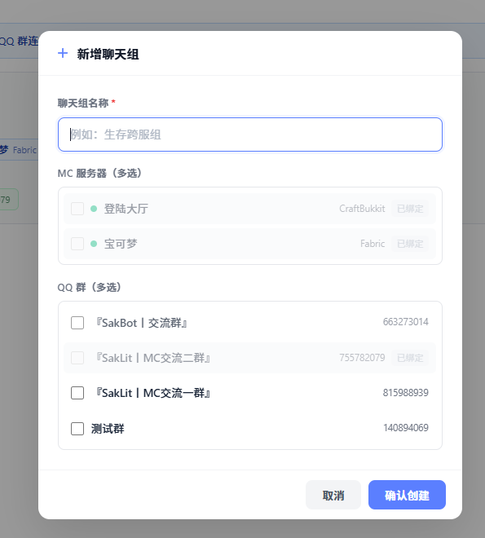Click the 已绑定 badge on 登陆大厅 row

[x=410, y=209]
